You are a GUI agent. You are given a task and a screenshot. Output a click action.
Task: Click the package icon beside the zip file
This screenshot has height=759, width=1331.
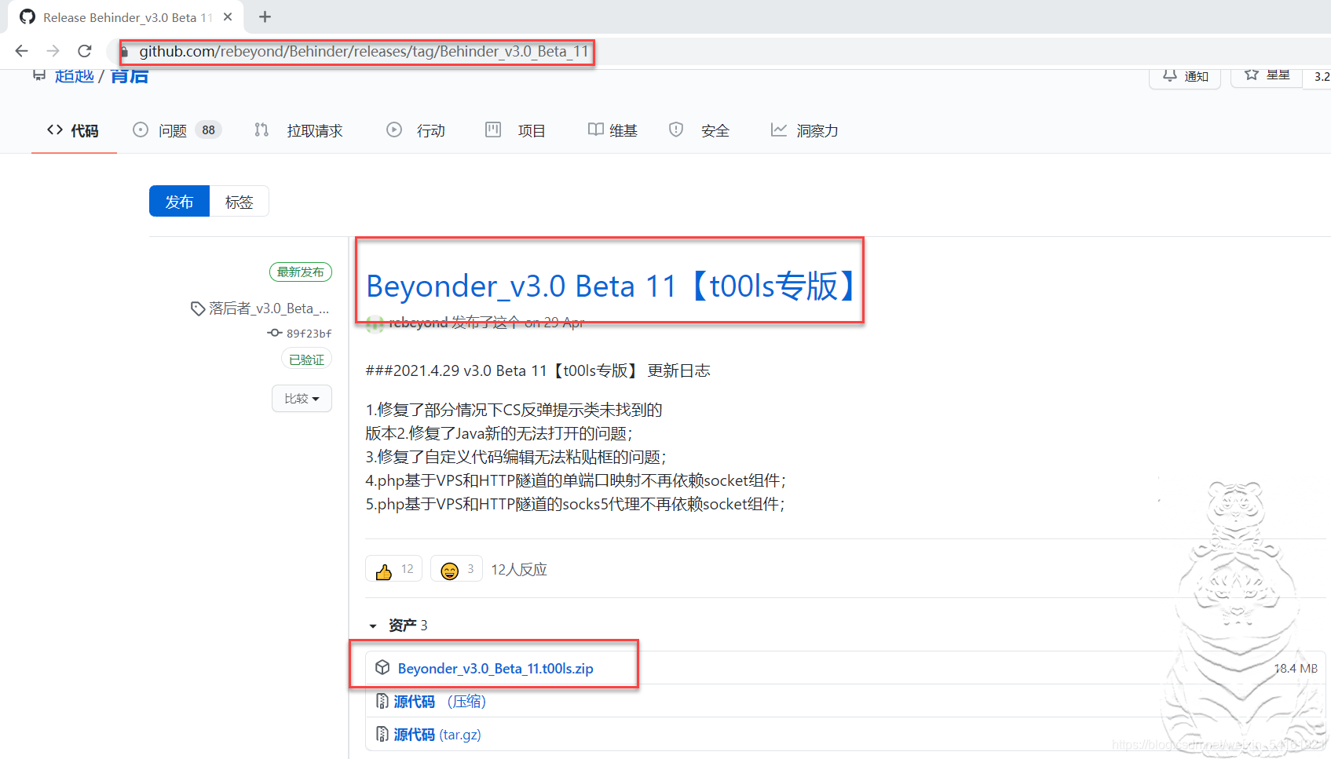[x=382, y=667]
